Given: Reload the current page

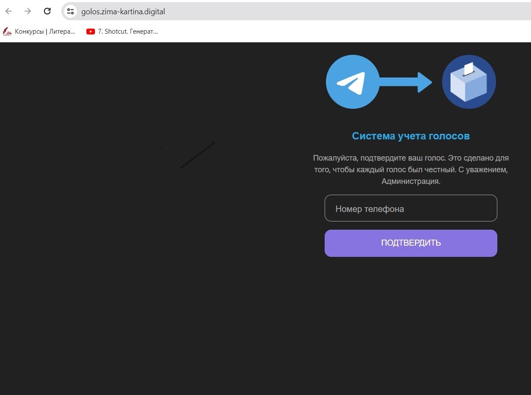Looking at the screenshot, I should [x=47, y=11].
